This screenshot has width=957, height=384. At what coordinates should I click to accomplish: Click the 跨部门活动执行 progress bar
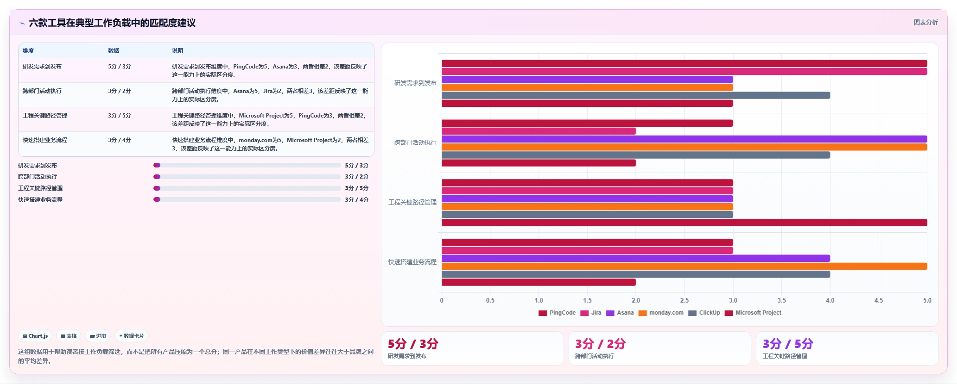[x=247, y=177]
